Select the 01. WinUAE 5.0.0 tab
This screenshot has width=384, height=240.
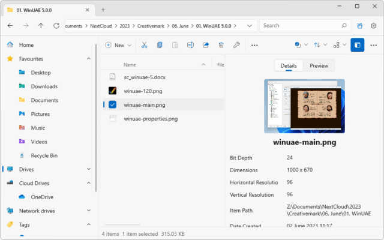49,10
